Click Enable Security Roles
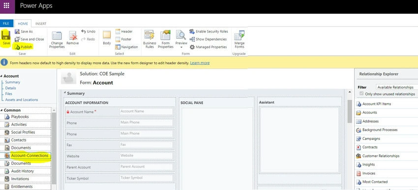Image resolution: width=418 pixels, height=190 pixels. click(x=209, y=31)
